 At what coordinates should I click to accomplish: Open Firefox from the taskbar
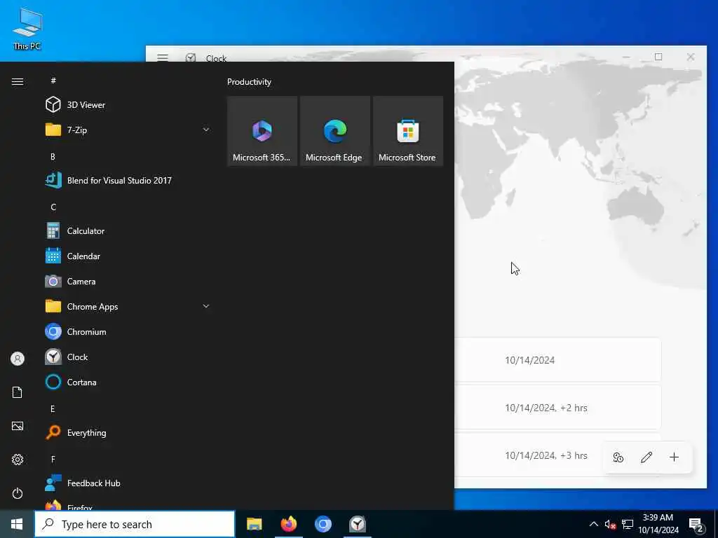tap(288, 524)
